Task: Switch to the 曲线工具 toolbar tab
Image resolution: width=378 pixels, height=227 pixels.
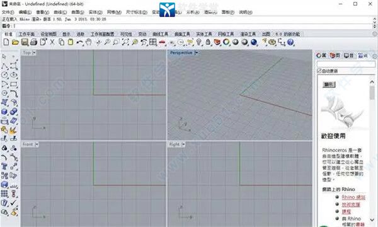Action: (160, 34)
